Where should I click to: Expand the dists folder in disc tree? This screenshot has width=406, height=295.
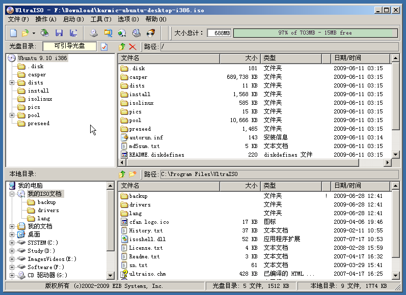(12, 83)
